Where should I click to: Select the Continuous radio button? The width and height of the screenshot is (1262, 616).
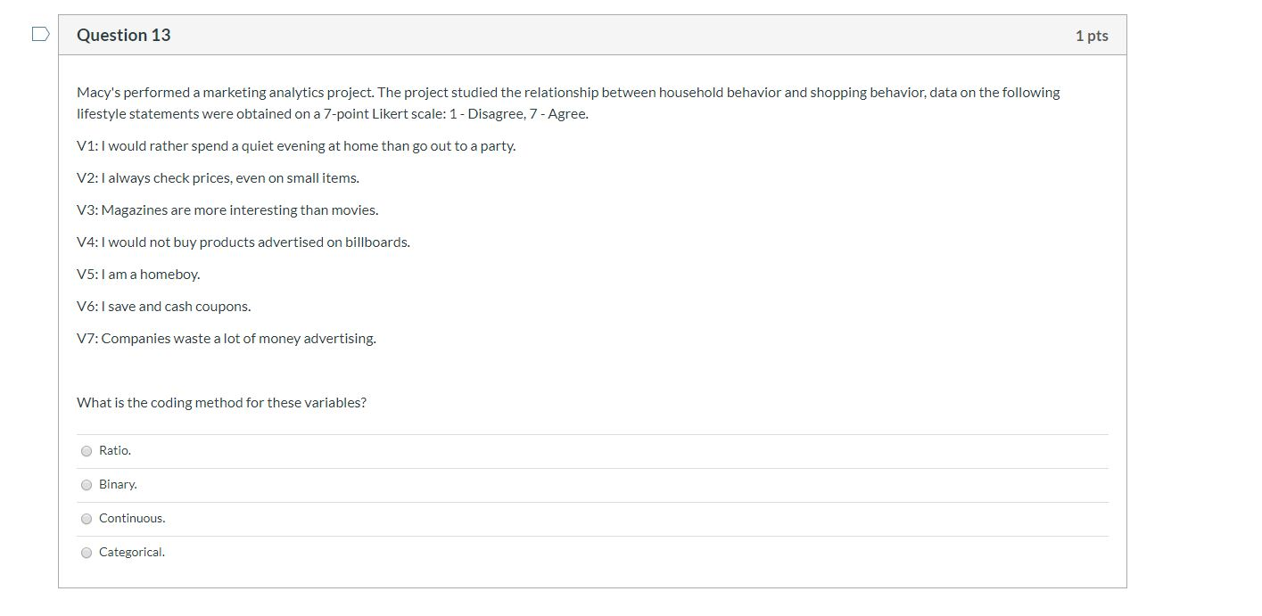pos(87,519)
